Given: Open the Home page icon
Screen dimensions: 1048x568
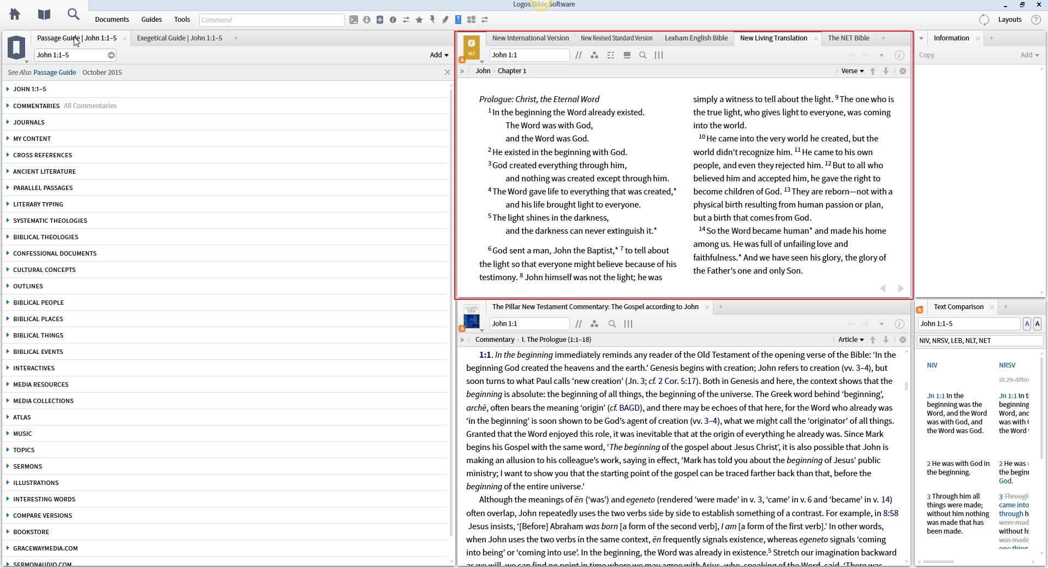Looking at the screenshot, I should pos(15,14).
